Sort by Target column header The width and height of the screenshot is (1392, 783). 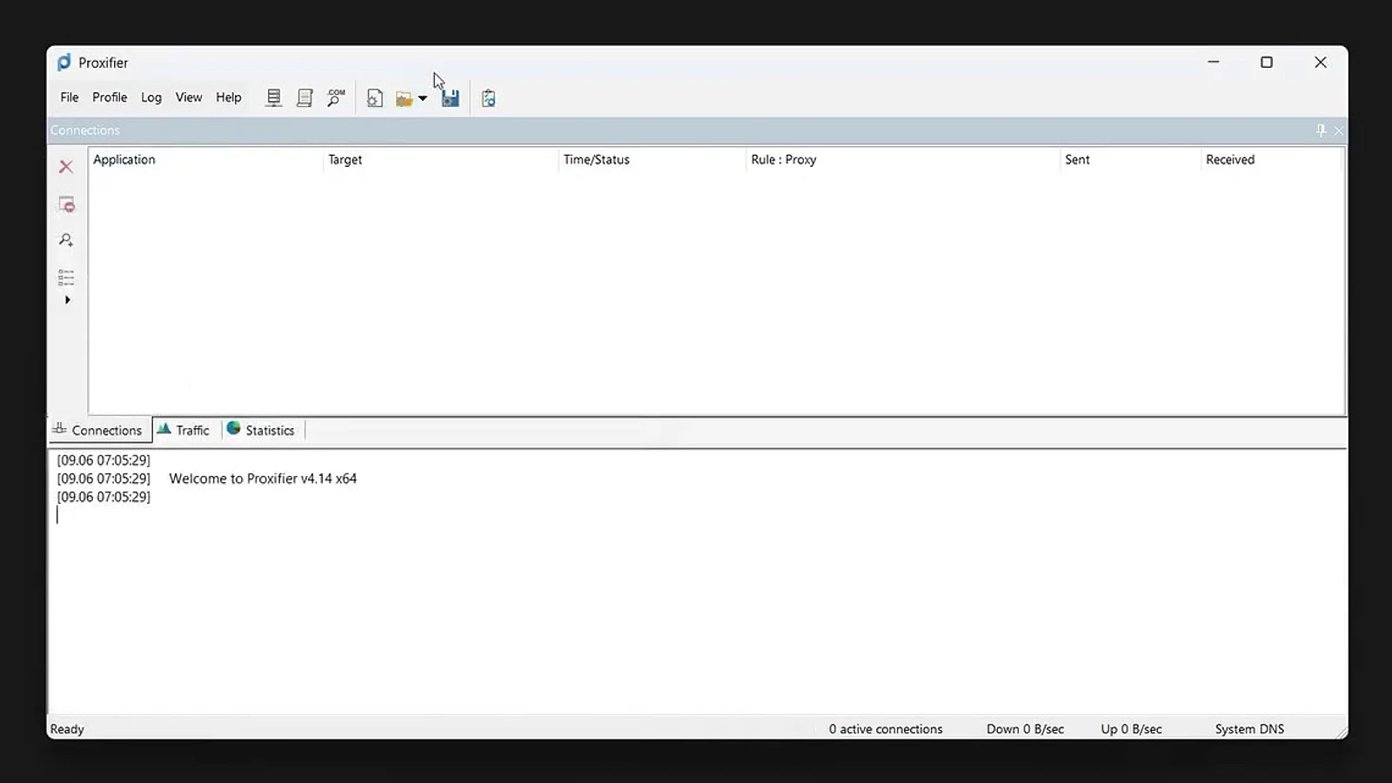click(440, 159)
